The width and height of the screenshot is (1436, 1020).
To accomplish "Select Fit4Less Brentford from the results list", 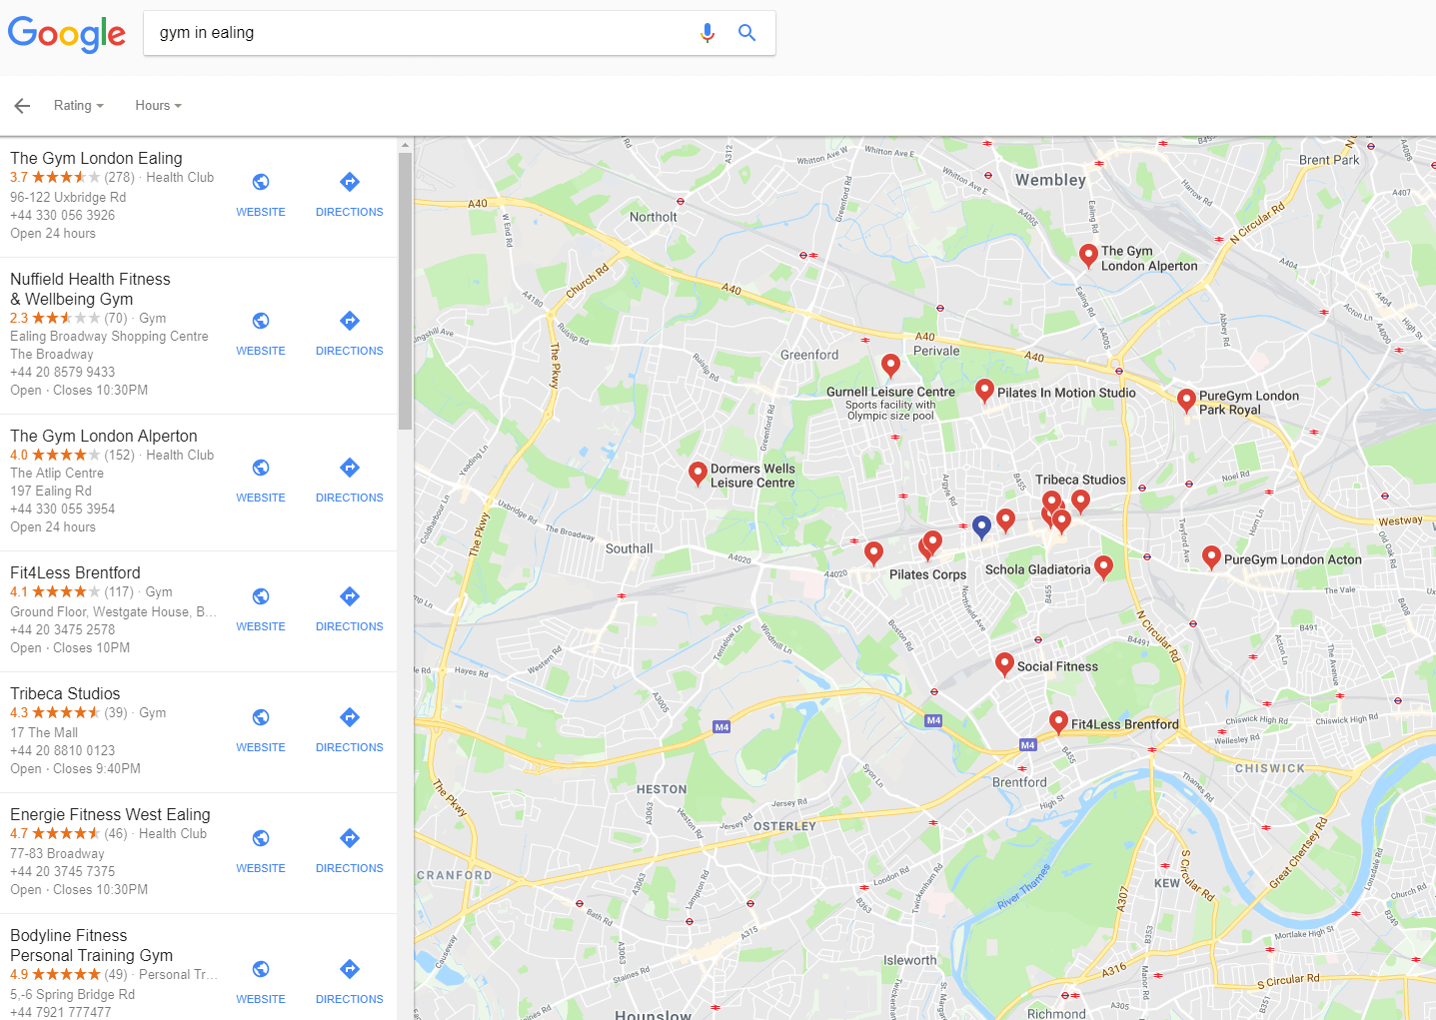I will click(x=75, y=572).
